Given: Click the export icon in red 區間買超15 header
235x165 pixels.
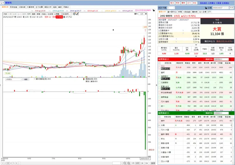Looking at the screenshot, I should (230, 59).
